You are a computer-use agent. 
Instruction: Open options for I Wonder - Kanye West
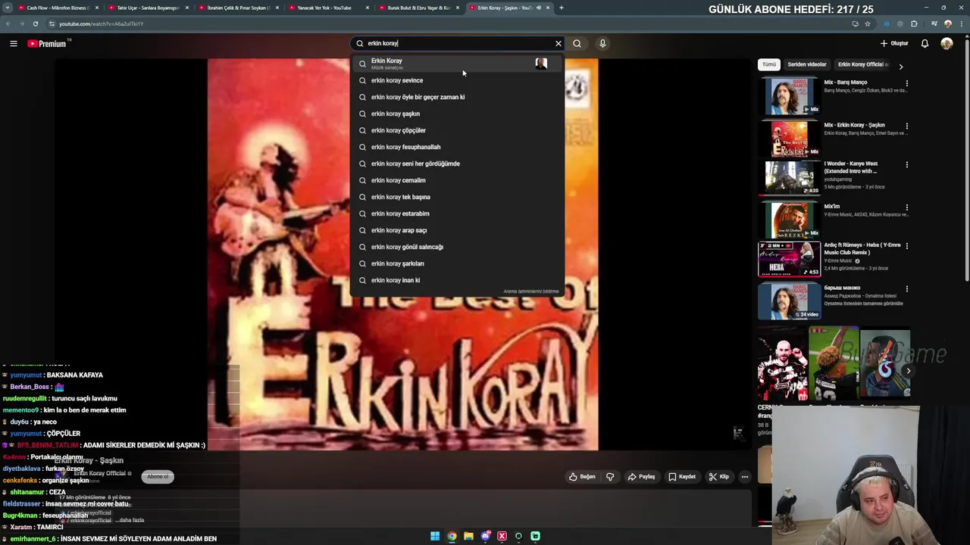pyautogui.click(x=906, y=164)
